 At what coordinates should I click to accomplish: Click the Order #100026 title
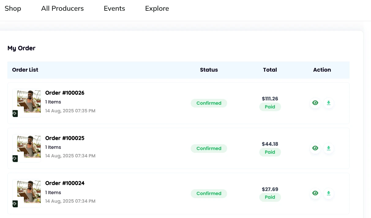65,93
